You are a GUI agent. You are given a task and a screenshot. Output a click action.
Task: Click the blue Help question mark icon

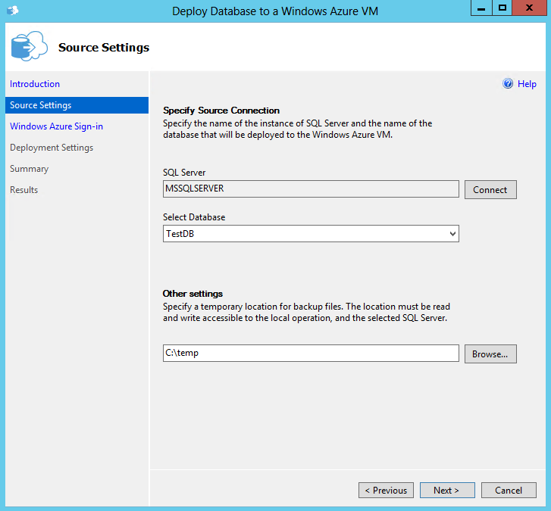coord(508,84)
